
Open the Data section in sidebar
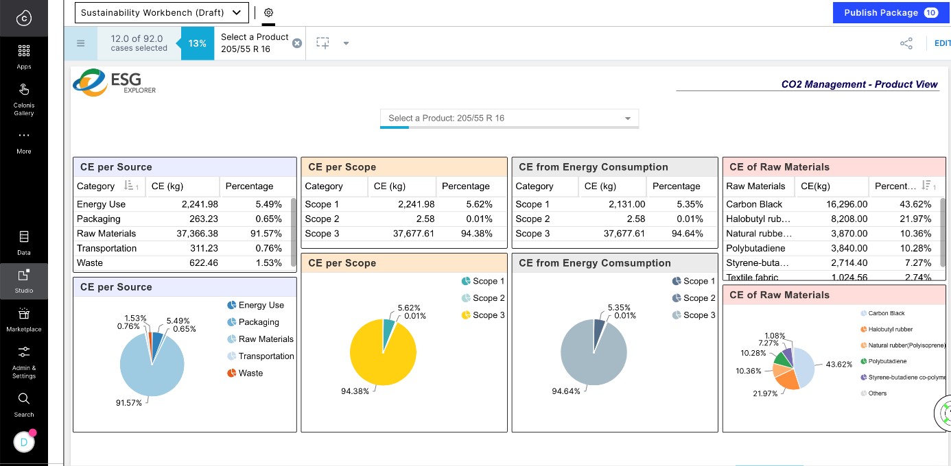pyautogui.click(x=23, y=243)
